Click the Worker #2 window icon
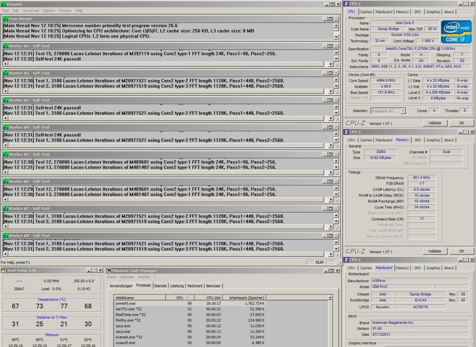 coord(6,73)
